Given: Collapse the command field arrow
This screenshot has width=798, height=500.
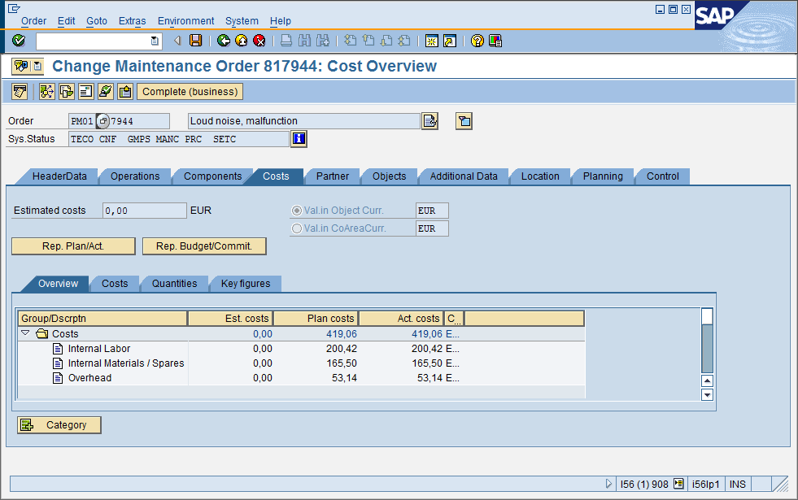Looking at the screenshot, I should click(x=177, y=41).
